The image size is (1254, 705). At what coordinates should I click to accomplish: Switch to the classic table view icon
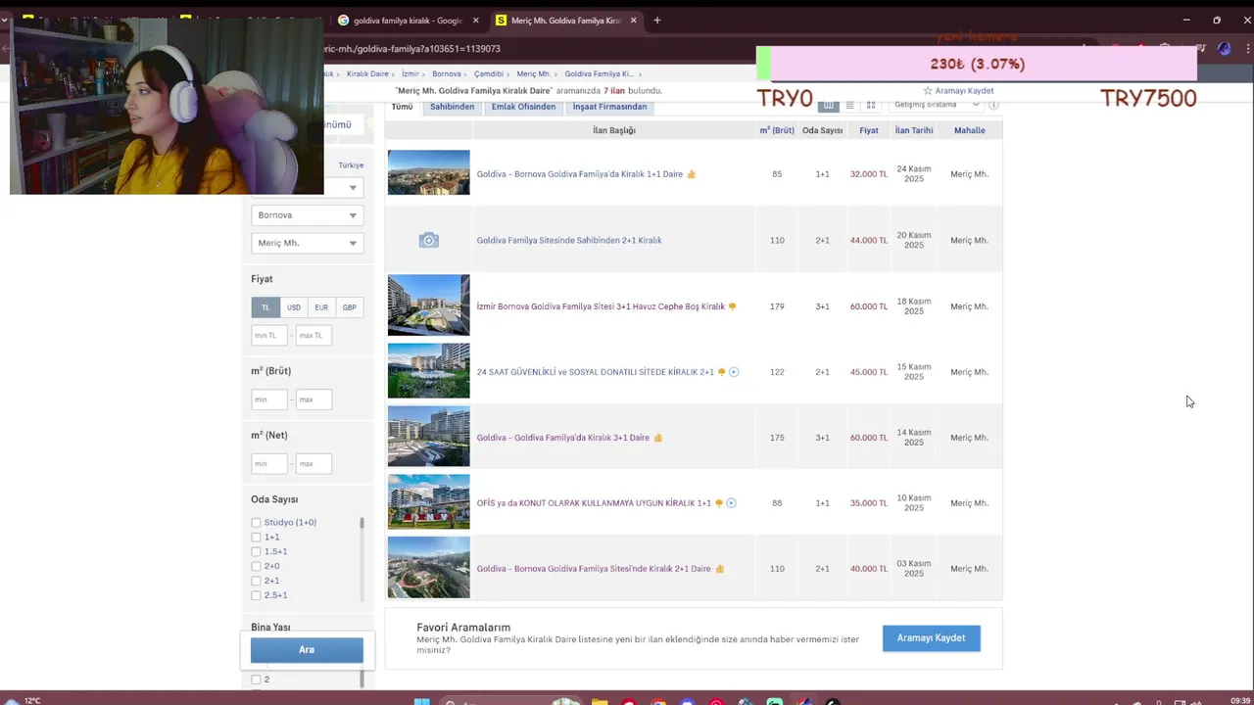click(x=829, y=105)
